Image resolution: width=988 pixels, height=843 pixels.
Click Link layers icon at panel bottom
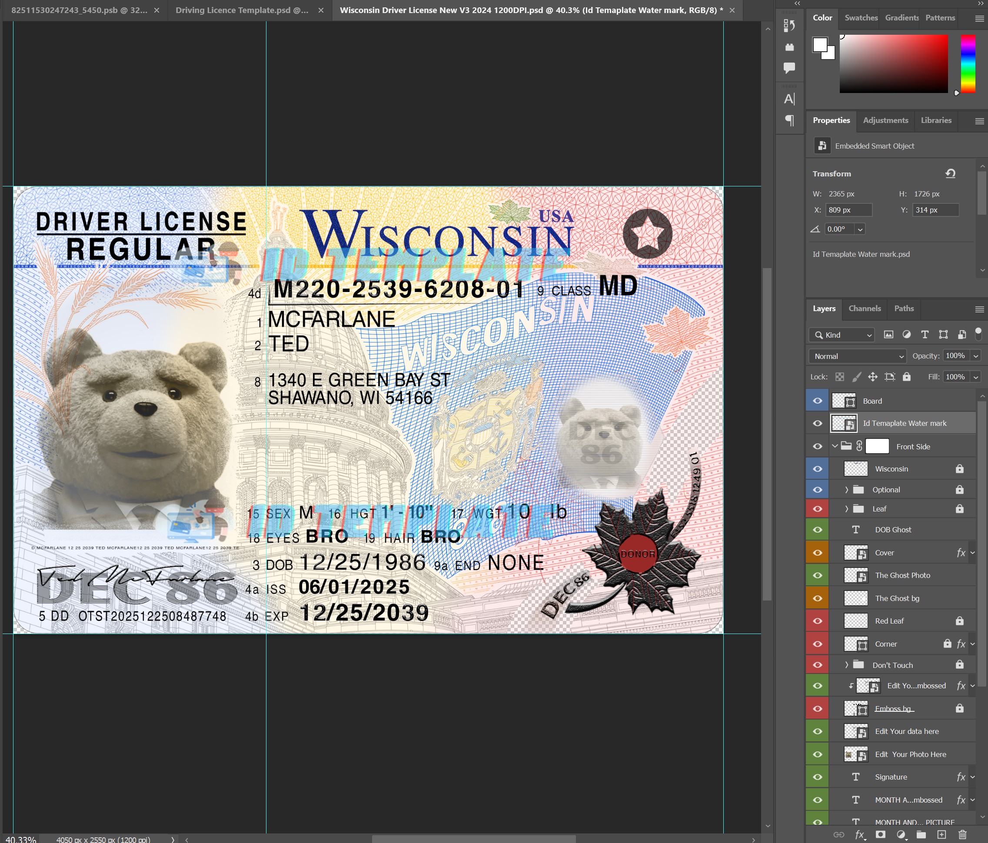839,834
